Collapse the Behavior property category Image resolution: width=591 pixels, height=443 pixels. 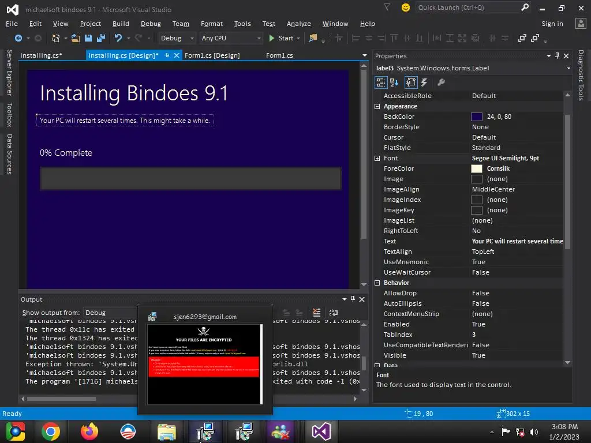click(x=377, y=283)
